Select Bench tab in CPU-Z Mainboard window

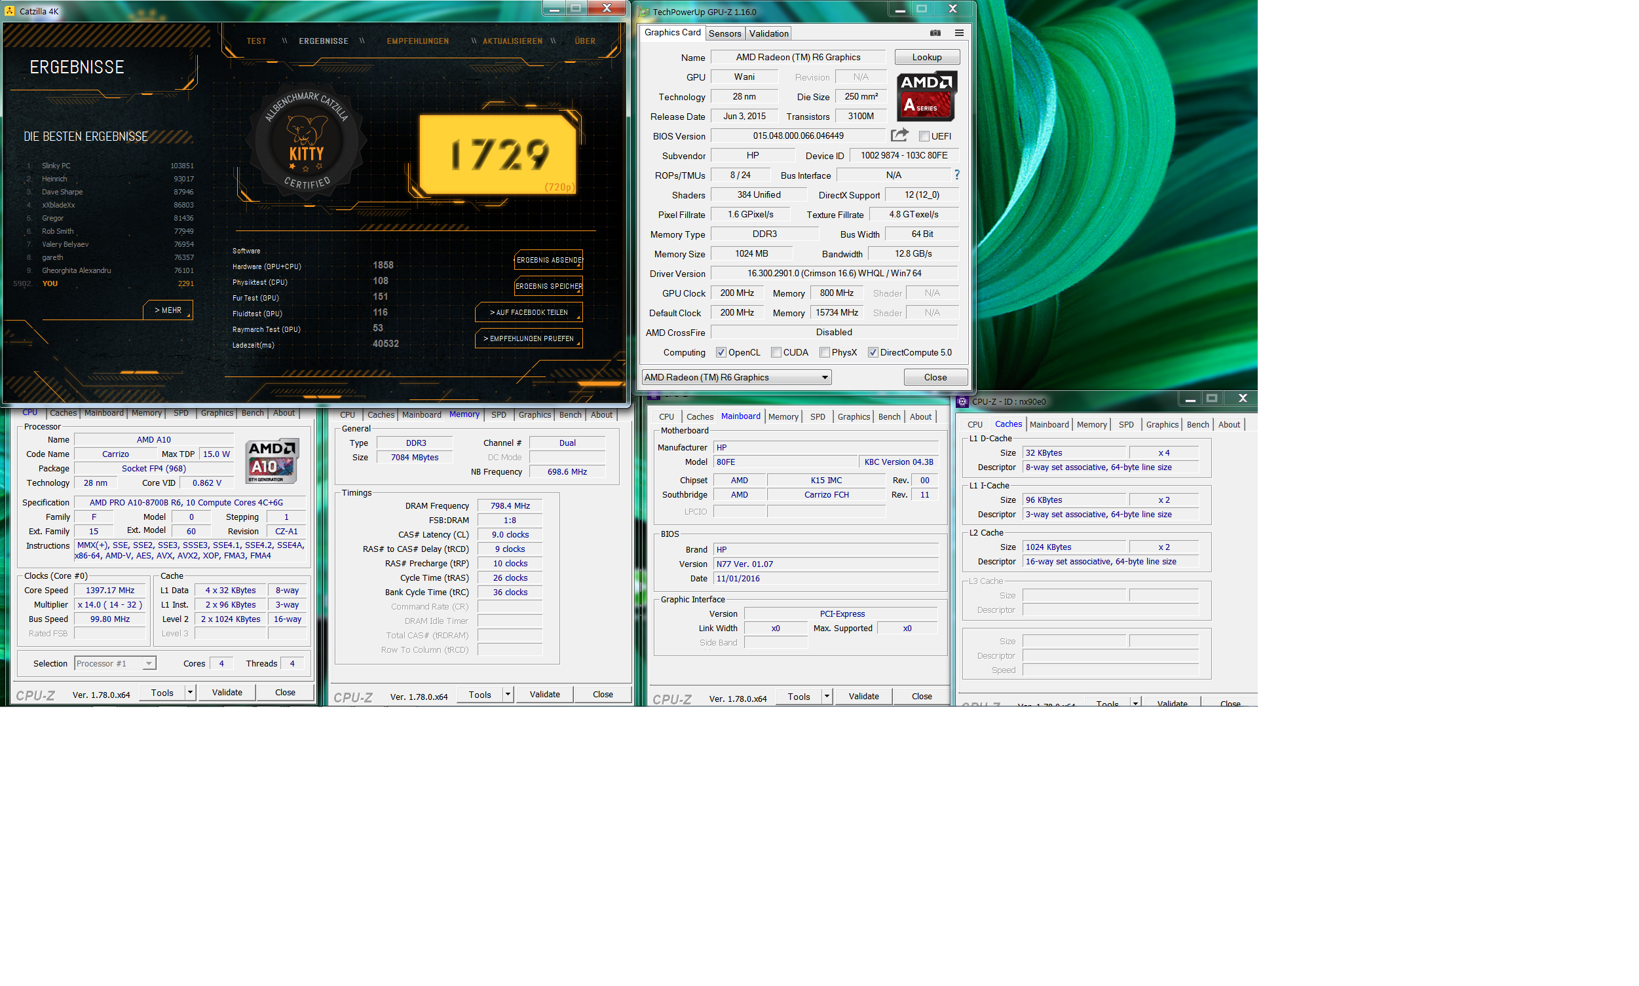pos(889,416)
